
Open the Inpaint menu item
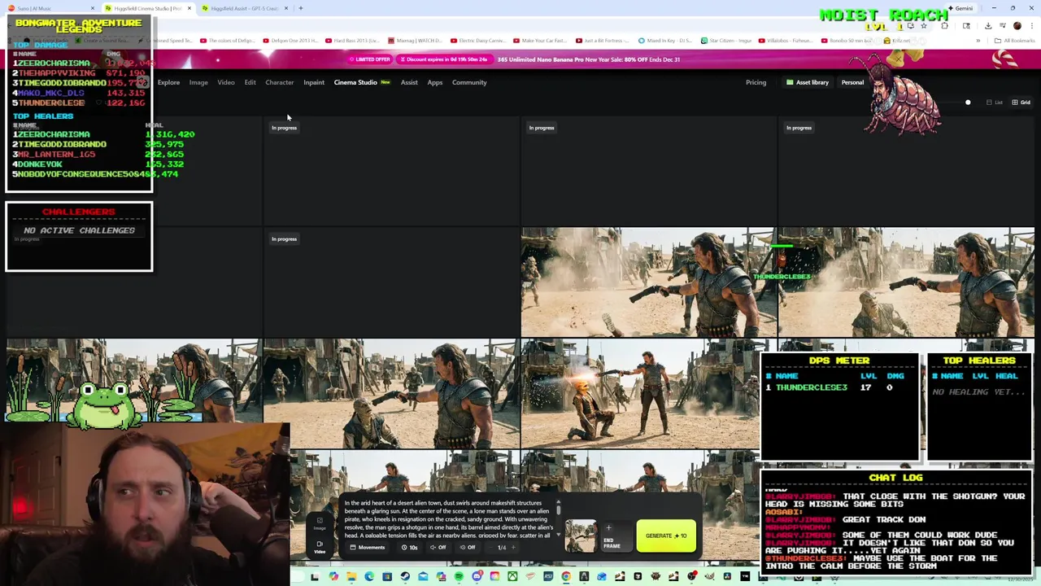(314, 82)
